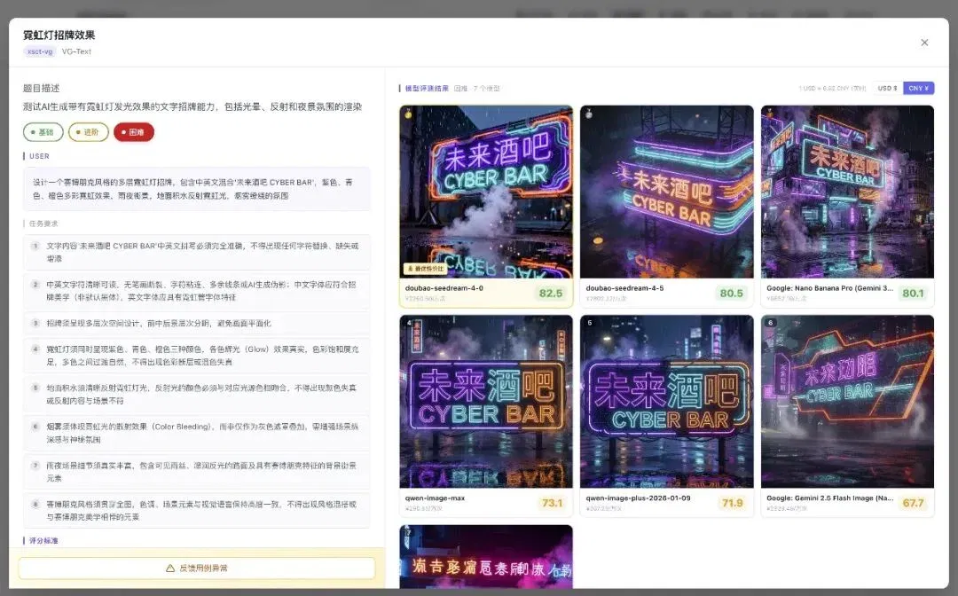
Task: Click the 题目描述 heading
Action: (x=42, y=89)
